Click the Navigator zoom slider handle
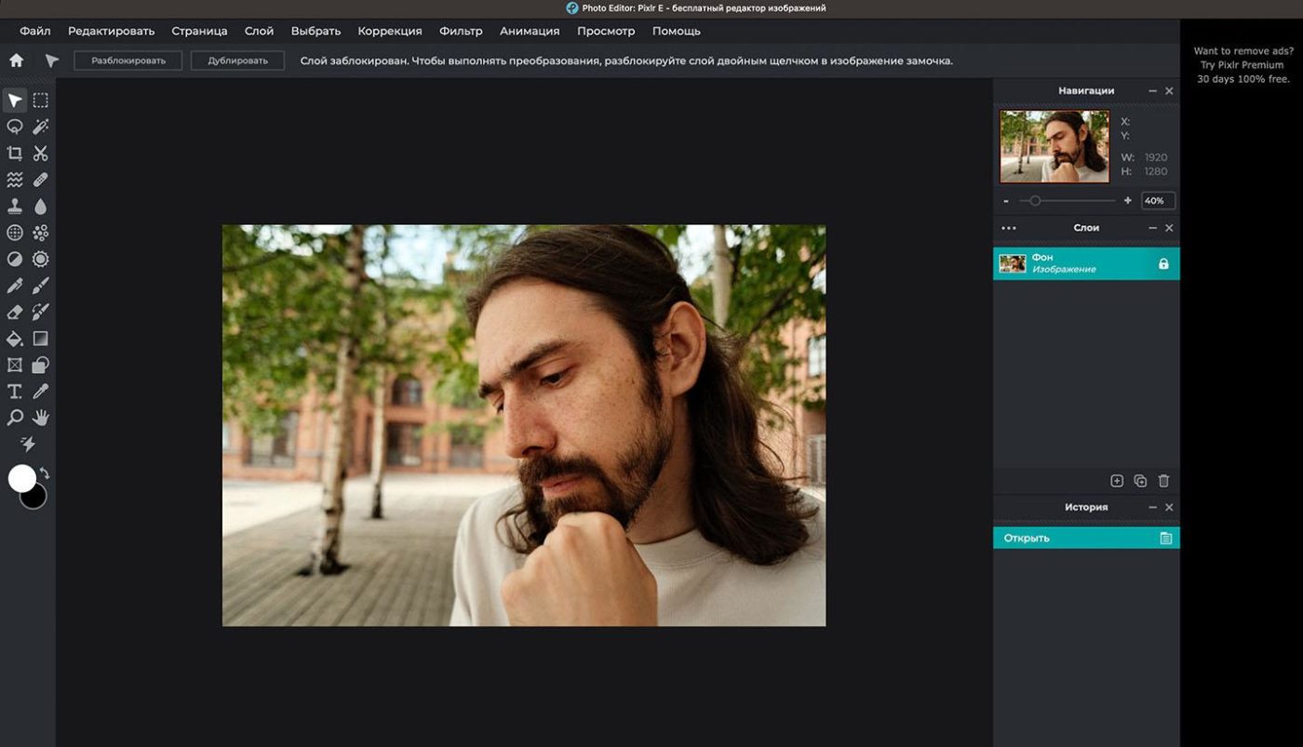Screen dimensions: 1303x747 point(1035,201)
